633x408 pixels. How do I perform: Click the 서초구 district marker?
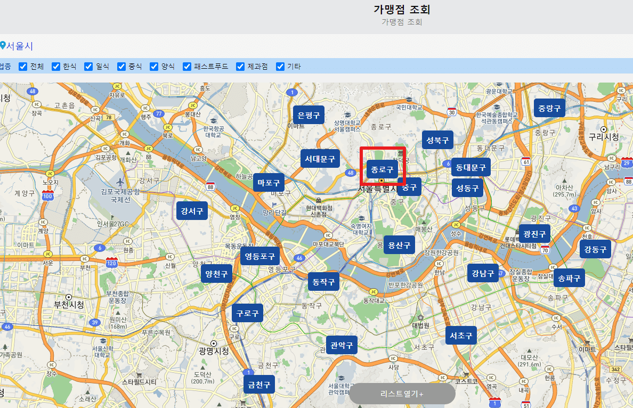[460, 336]
